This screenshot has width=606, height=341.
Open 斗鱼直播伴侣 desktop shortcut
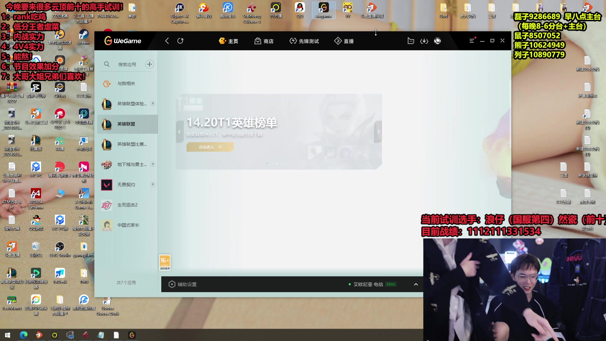point(372,10)
